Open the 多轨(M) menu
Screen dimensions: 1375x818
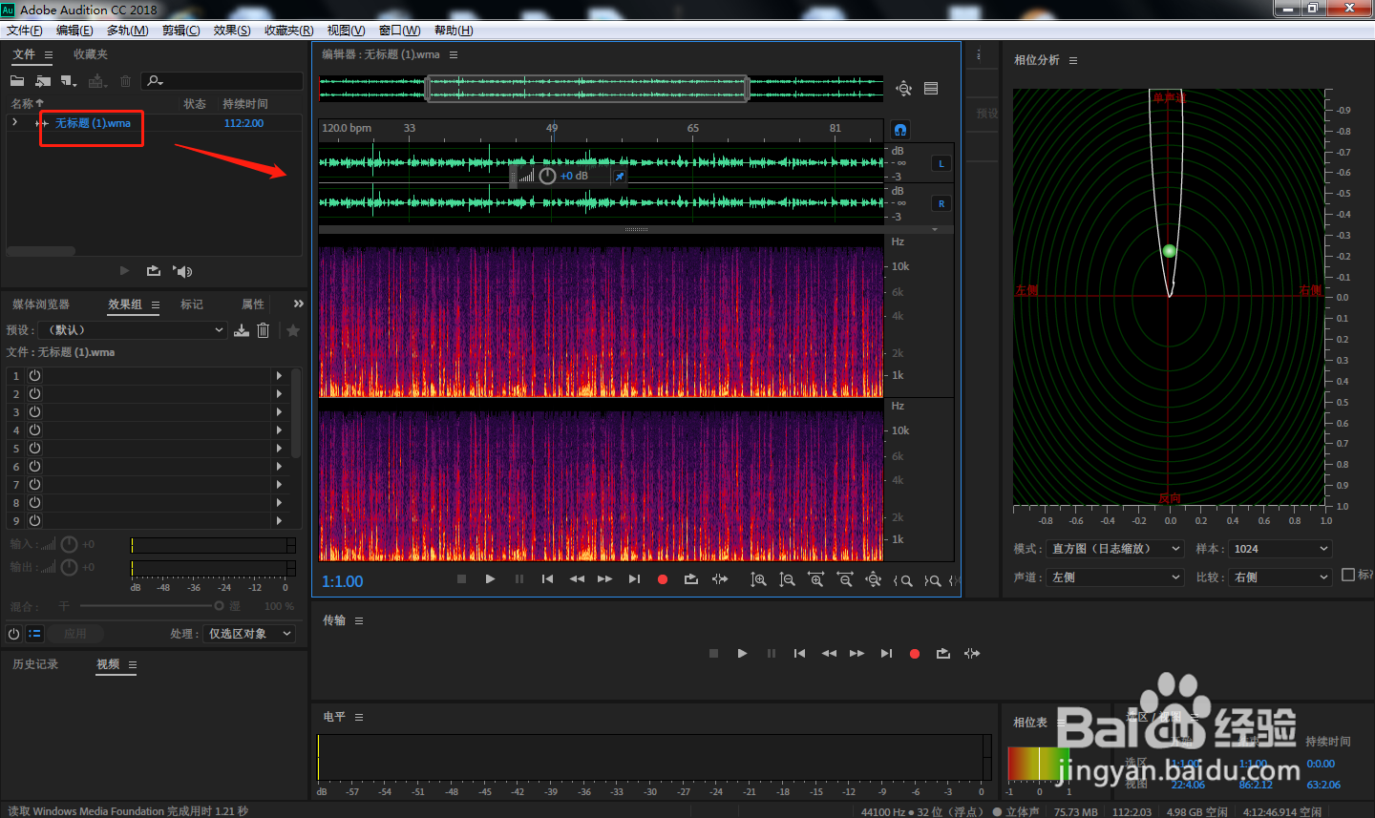pos(127,31)
